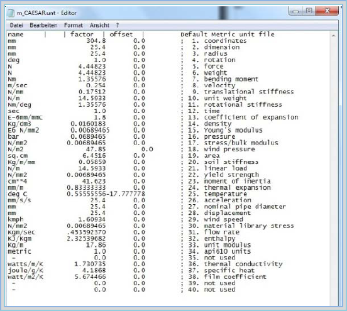The image size is (347, 311).
Task: Click the unit name 'deg C'
Action: pos(18,194)
